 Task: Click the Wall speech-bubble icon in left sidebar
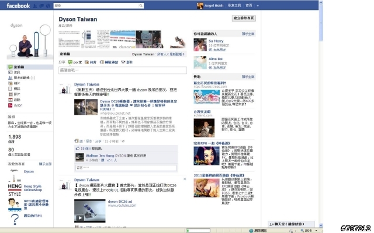pyautogui.click(x=10, y=67)
